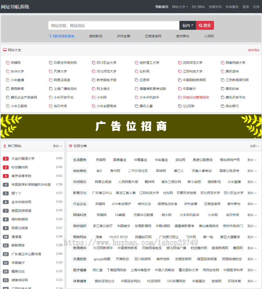Click the list icon beside 栏目分类 heading
Image resolution: width=262 pixels, height=289 pixels.
(70, 146)
